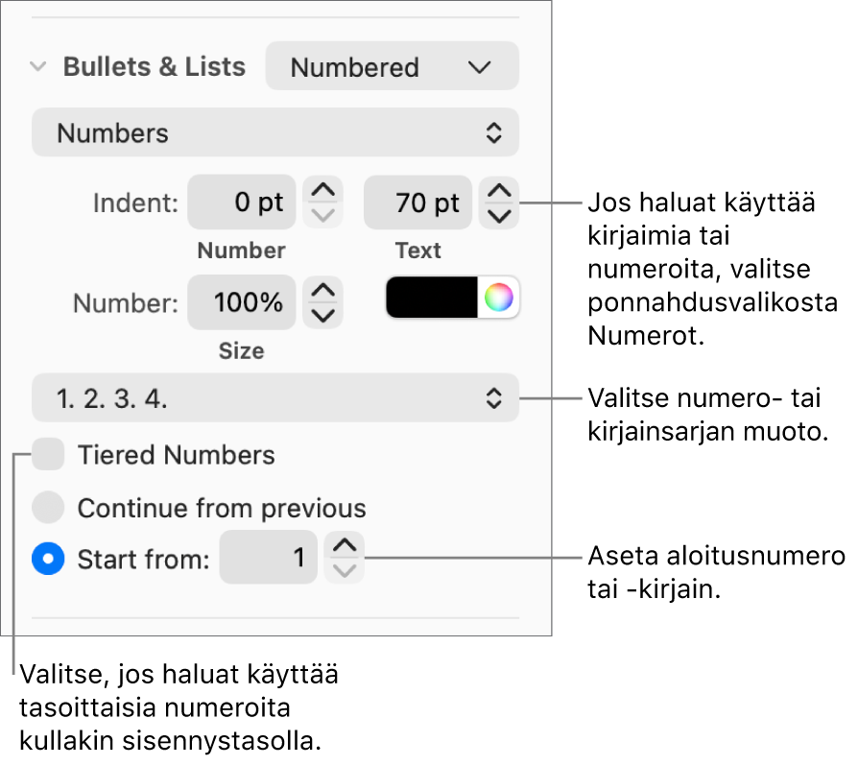This screenshot has height=766, width=858.
Task: Open the black number color swatch
Action: coord(432,299)
